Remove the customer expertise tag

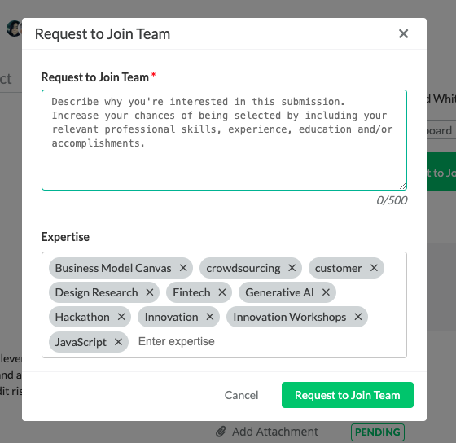[x=374, y=268]
